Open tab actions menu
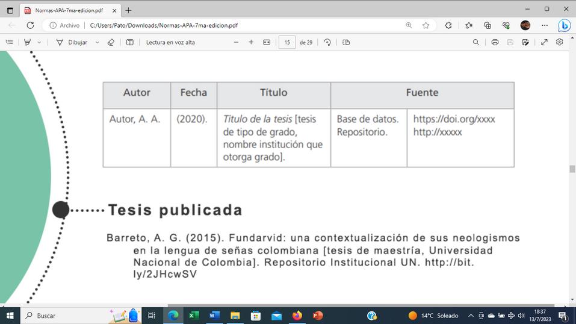Screen dimensions: 576x324 [x=10, y=10]
